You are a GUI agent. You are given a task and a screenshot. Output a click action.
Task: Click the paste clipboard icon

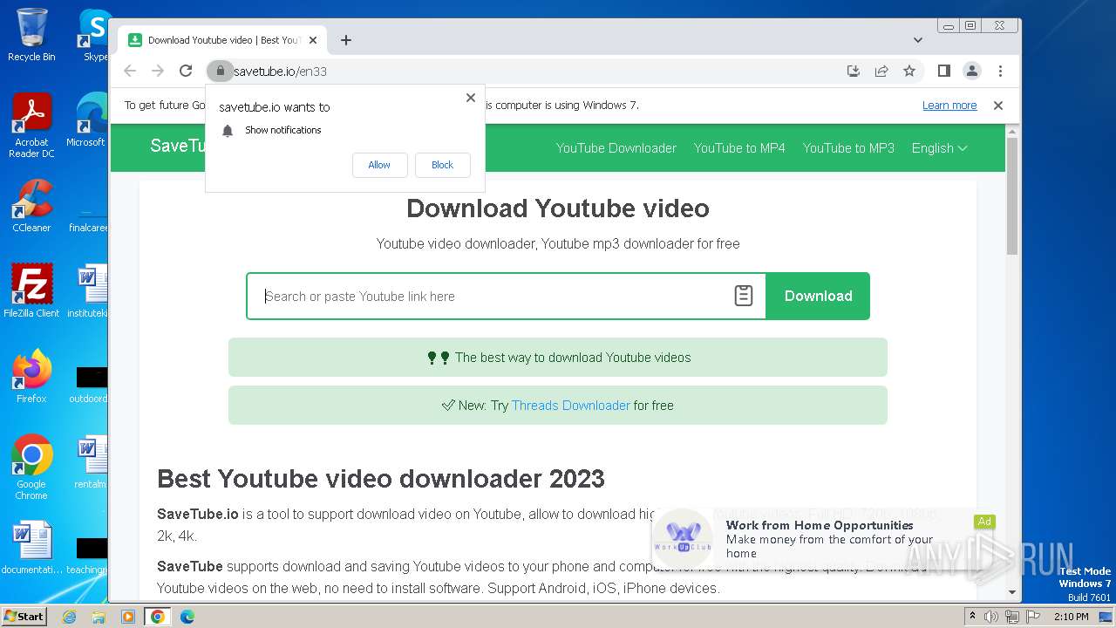point(744,296)
